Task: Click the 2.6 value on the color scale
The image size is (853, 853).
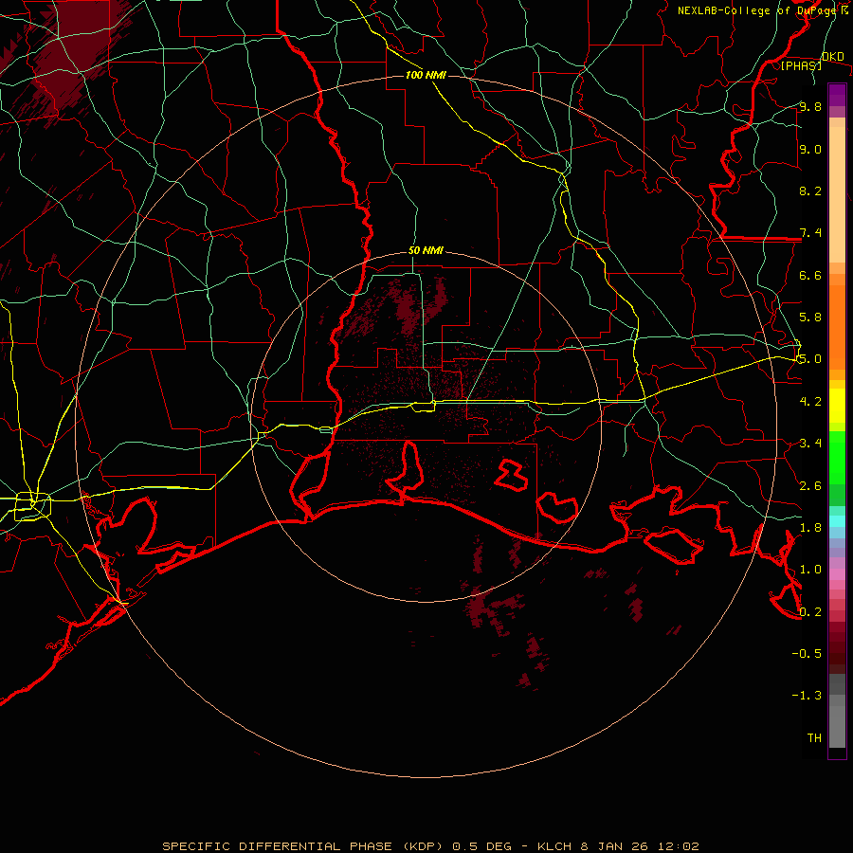Action: (810, 486)
